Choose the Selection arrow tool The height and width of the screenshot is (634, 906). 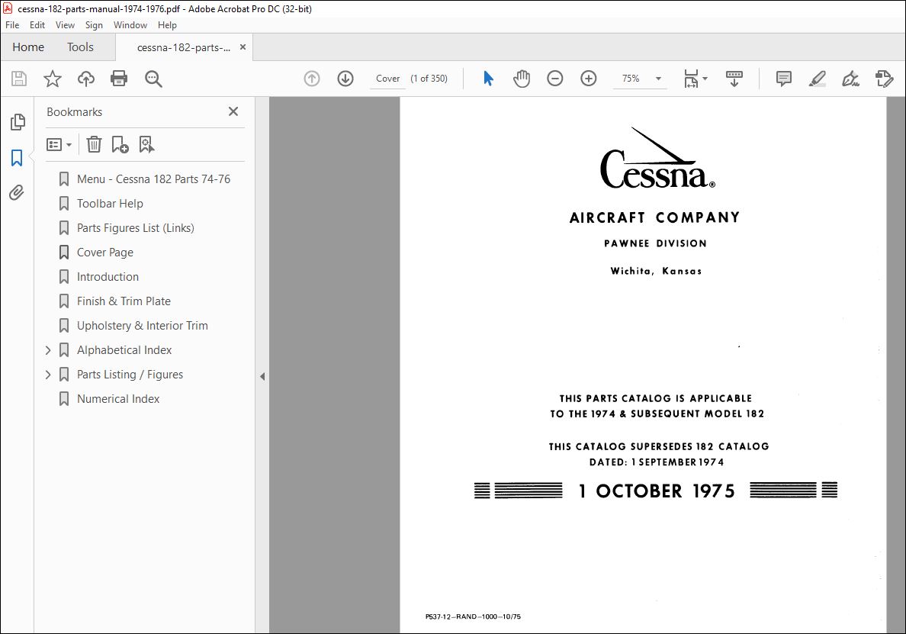488,79
